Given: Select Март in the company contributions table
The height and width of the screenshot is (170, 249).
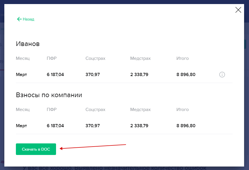Looking at the screenshot, I should (x=21, y=126).
